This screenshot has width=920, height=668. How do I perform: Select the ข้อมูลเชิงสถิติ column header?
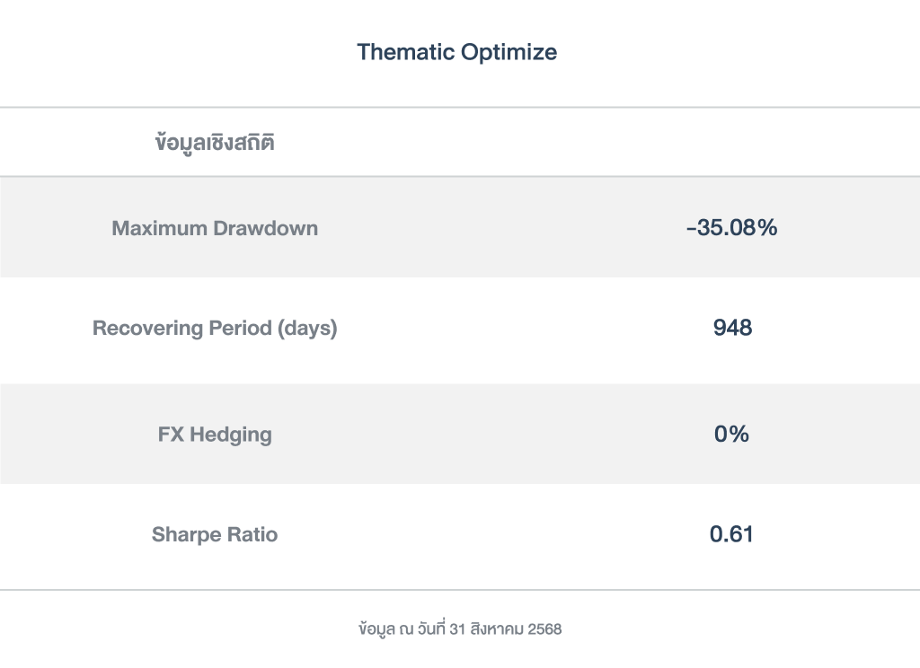pyautogui.click(x=215, y=143)
